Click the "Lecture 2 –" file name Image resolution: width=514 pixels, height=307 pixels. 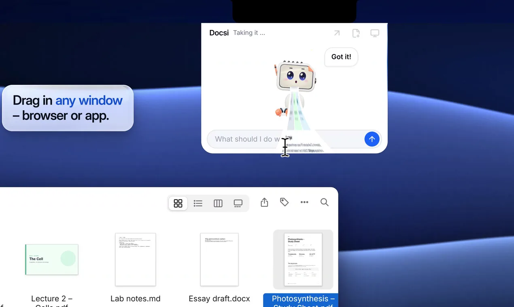pyautogui.click(x=52, y=299)
